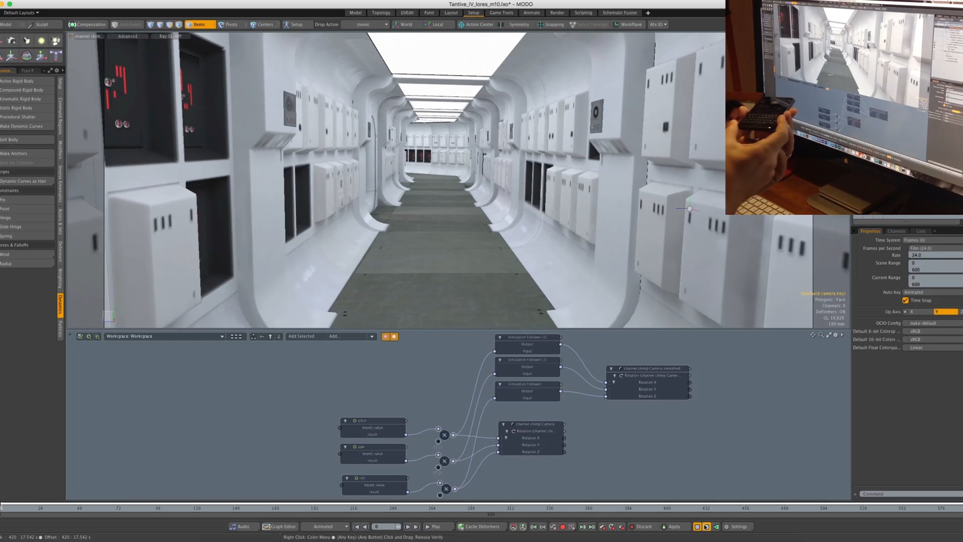
Task: Collapse the yaw node
Action: [x=345, y=447]
